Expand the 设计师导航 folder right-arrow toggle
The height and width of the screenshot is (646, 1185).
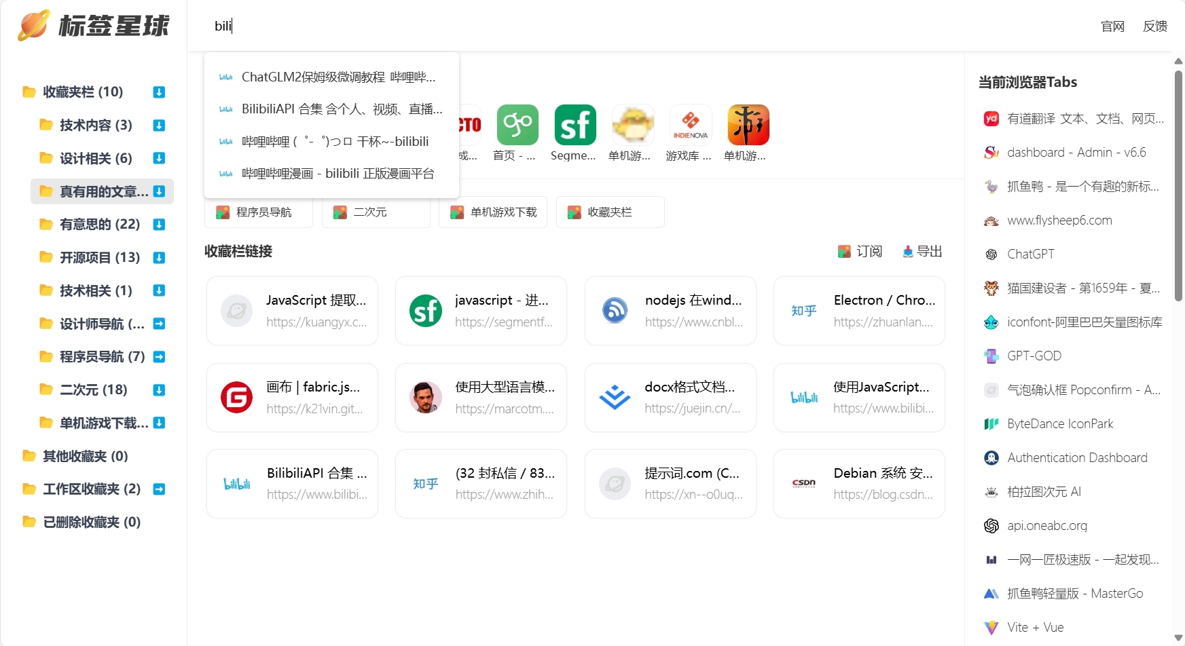click(159, 324)
